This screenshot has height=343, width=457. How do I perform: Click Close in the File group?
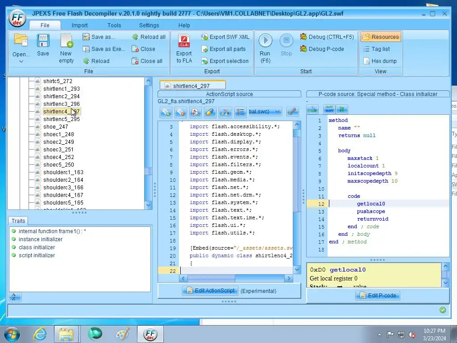click(143, 49)
